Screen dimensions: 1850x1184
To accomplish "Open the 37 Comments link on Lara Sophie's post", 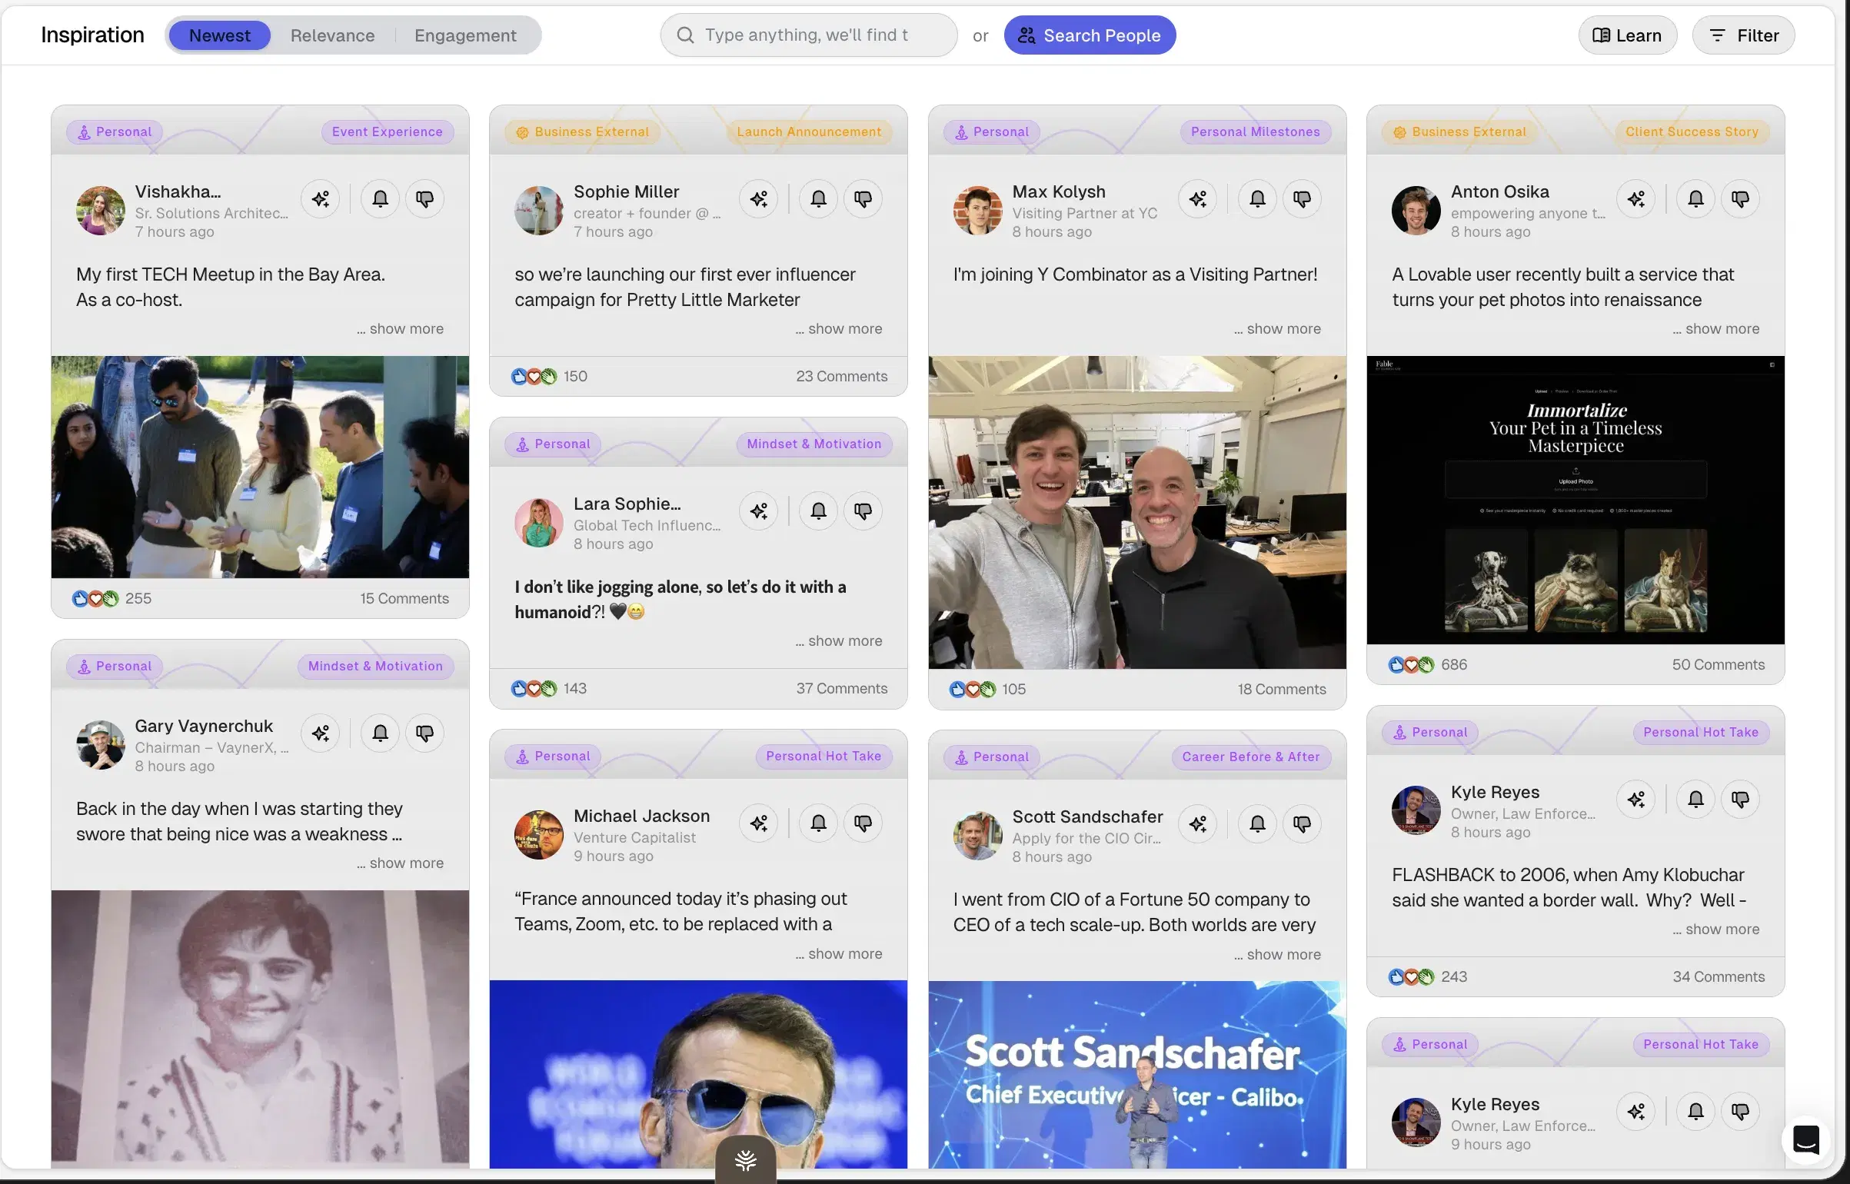I will pos(842,689).
